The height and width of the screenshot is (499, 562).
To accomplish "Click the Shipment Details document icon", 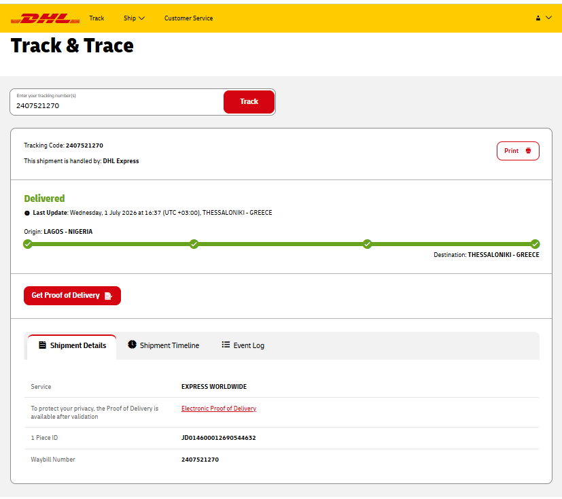I will (42, 345).
